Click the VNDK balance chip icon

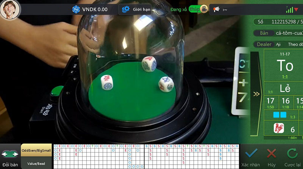pyautogui.click(x=76, y=9)
